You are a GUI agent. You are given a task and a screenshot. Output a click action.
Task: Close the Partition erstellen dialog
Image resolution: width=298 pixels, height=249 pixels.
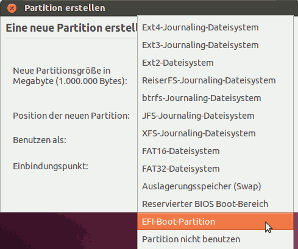(x=12, y=9)
